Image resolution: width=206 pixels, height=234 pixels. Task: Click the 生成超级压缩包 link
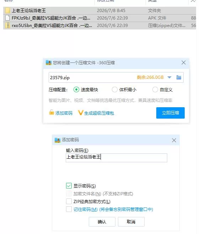pyautogui.click(x=99, y=113)
